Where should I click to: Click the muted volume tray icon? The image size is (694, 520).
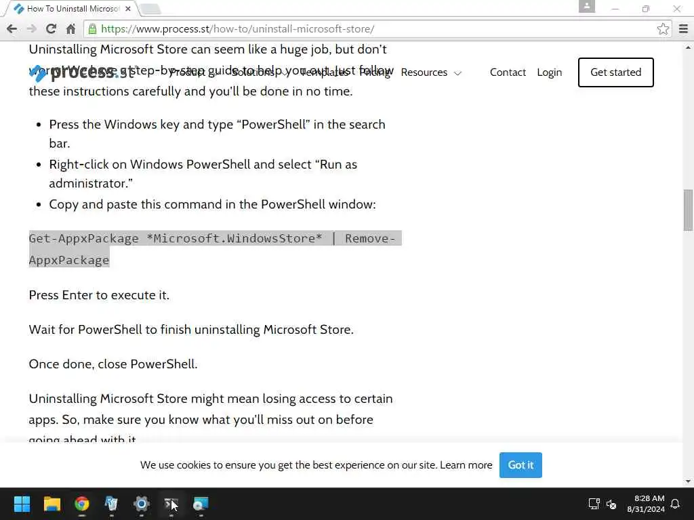pos(611,504)
